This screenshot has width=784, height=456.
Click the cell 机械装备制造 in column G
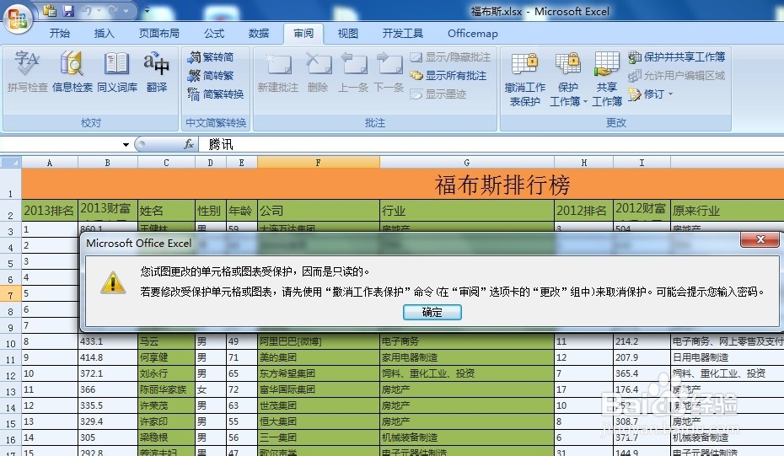(x=466, y=437)
